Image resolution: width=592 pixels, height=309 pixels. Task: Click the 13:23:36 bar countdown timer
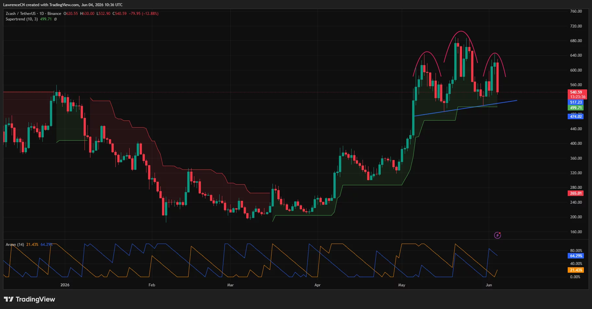click(578, 97)
